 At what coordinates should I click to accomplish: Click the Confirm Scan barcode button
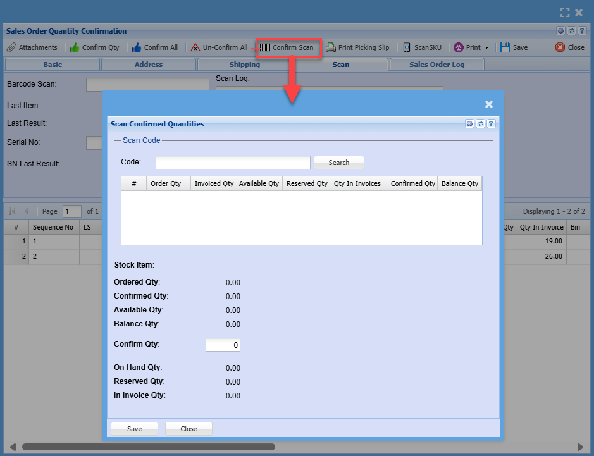[287, 47]
